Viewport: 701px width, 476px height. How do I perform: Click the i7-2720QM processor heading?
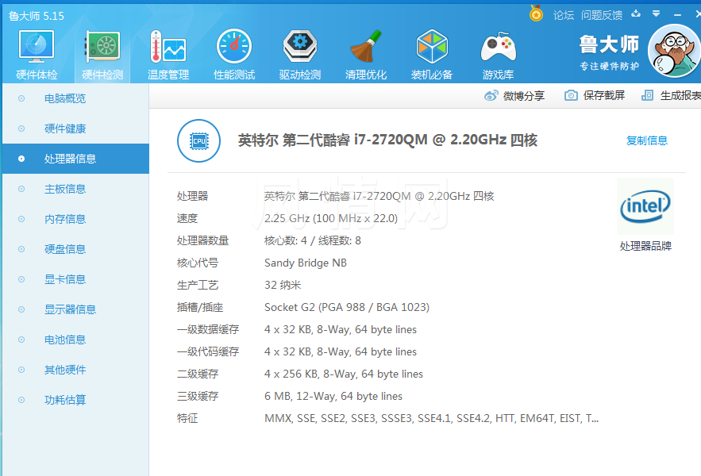point(387,140)
